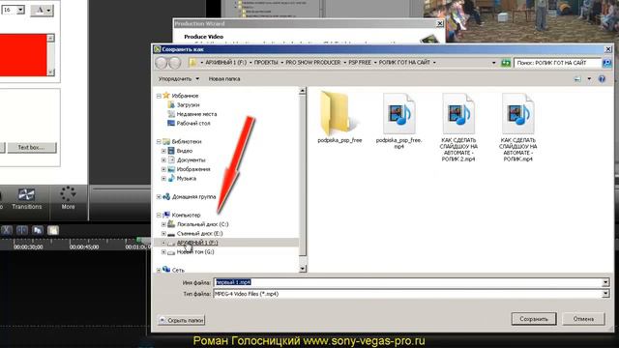The image size is (619, 348).
Task: Click the РОЛИК ГОТ НА САЙТ breadcrumb segment
Action: point(404,62)
